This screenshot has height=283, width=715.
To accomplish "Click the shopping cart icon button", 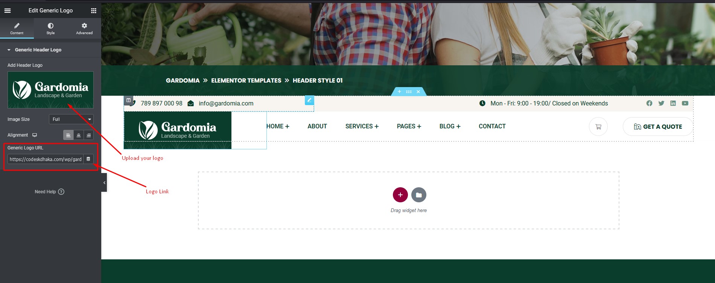I will (598, 127).
